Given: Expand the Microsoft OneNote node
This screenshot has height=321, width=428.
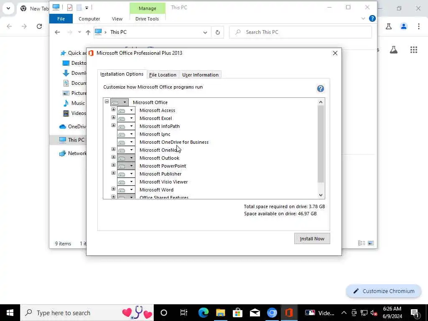Looking at the screenshot, I should coord(113,149).
